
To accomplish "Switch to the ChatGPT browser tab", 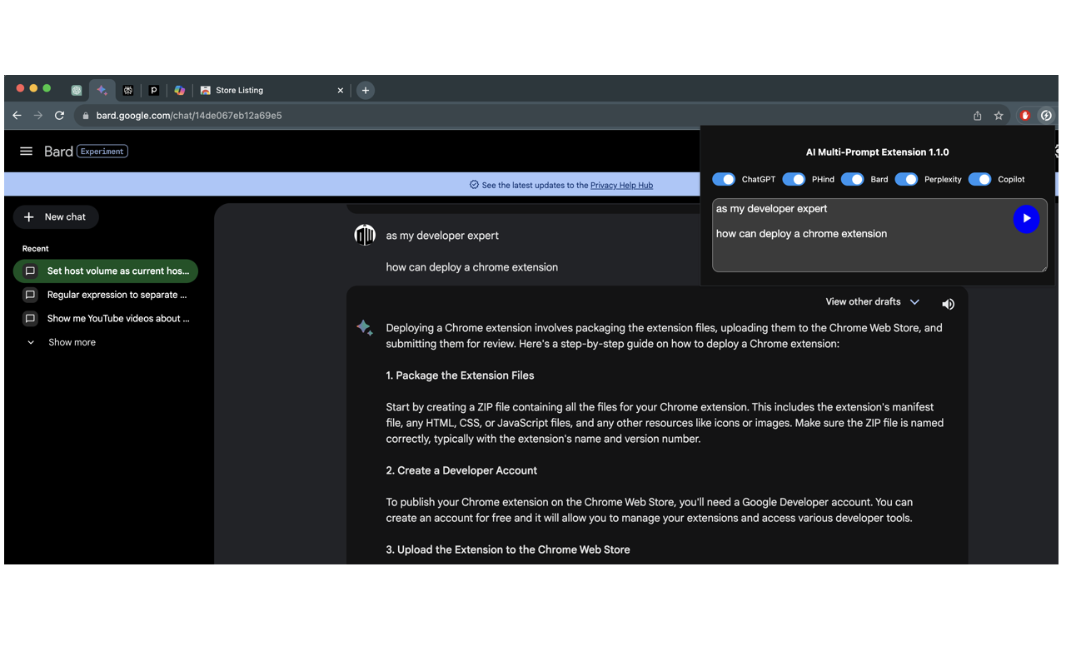I will click(x=77, y=90).
